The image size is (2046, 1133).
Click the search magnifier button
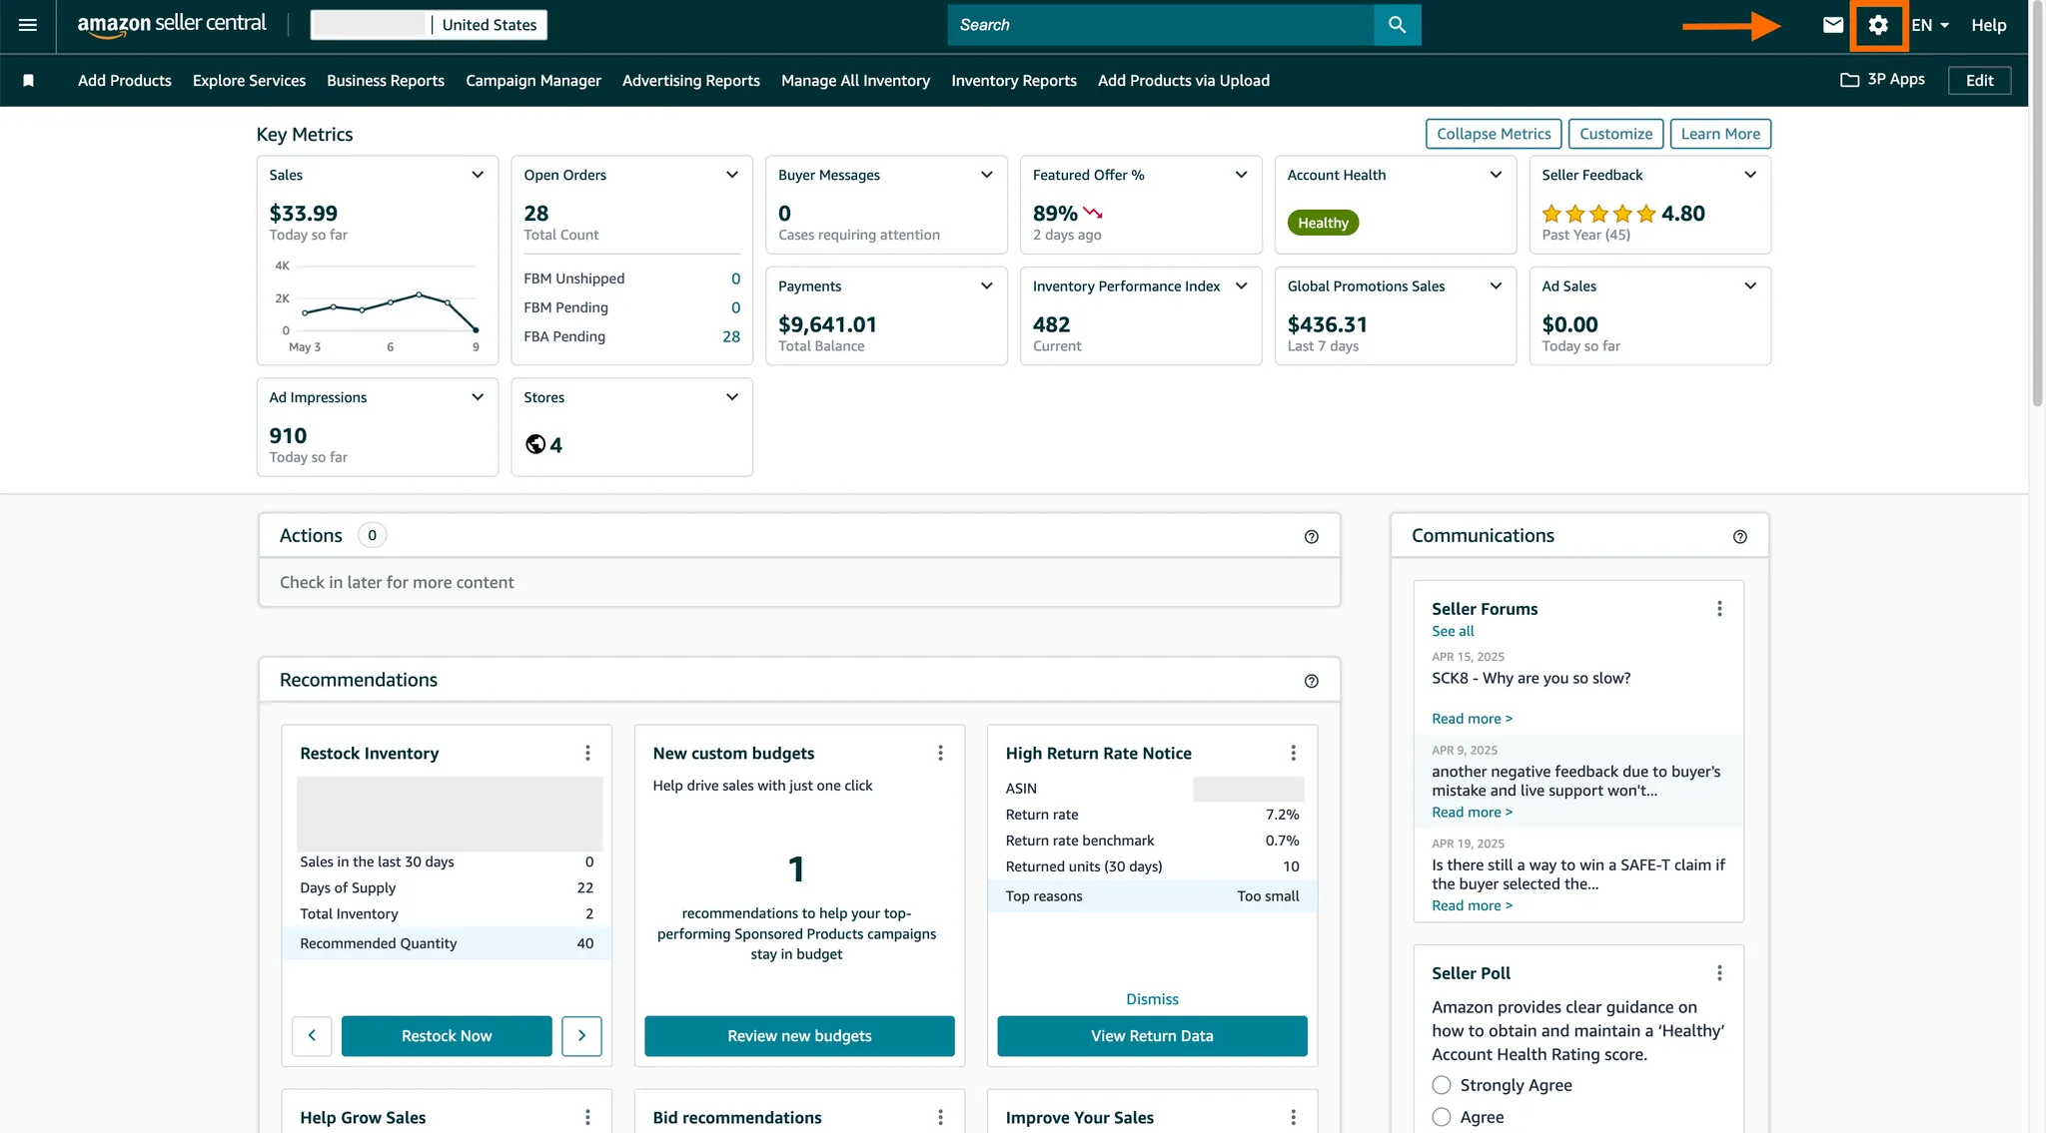coord(1397,25)
